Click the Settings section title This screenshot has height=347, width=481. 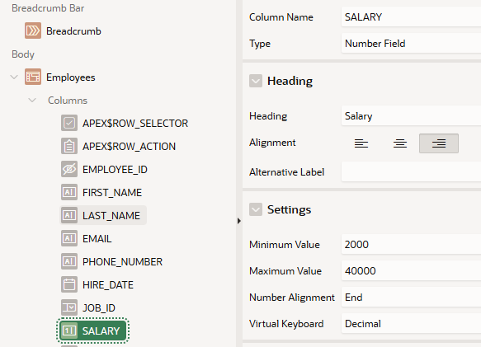[x=289, y=209]
